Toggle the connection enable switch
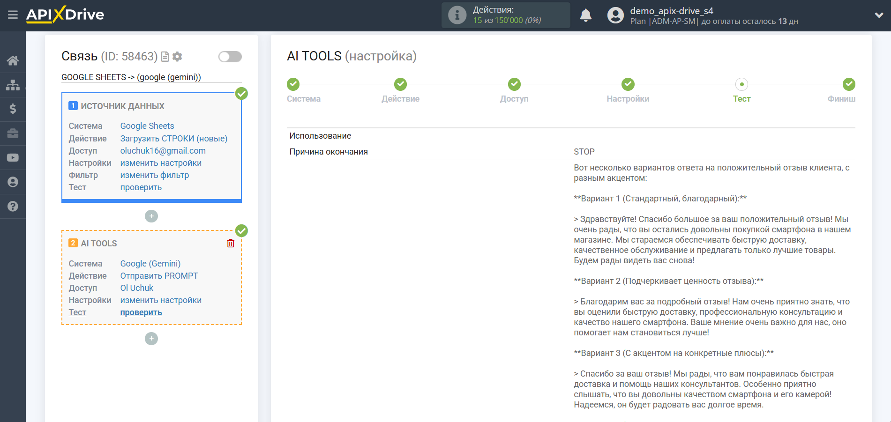Screen dimensions: 891x422 (x=230, y=57)
